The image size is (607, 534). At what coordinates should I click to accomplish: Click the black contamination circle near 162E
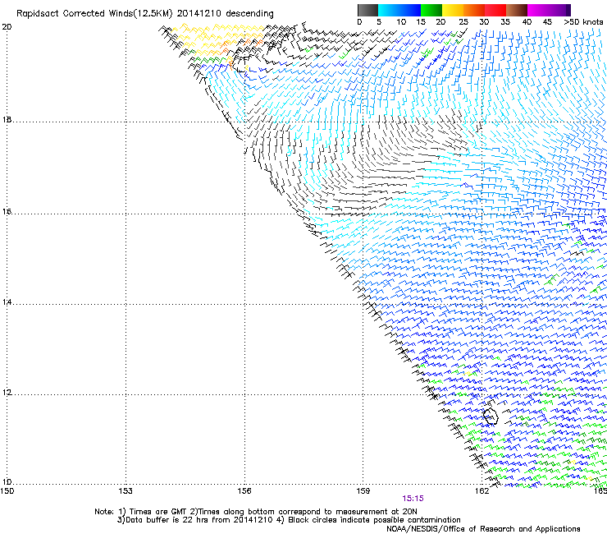[x=491, y=416]
